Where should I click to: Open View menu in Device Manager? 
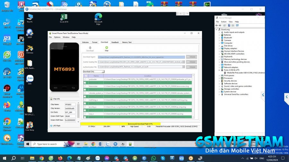click(231, 22)
